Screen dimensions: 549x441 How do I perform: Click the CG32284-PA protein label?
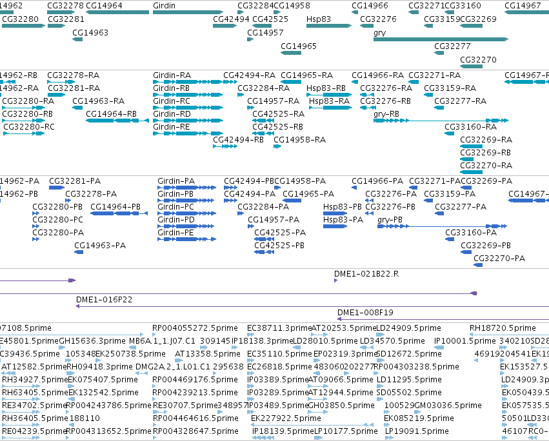coord(263,207)
